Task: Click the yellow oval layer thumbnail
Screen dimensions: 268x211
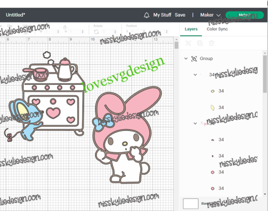Action: pyautogui.click(x=212, y=91)
